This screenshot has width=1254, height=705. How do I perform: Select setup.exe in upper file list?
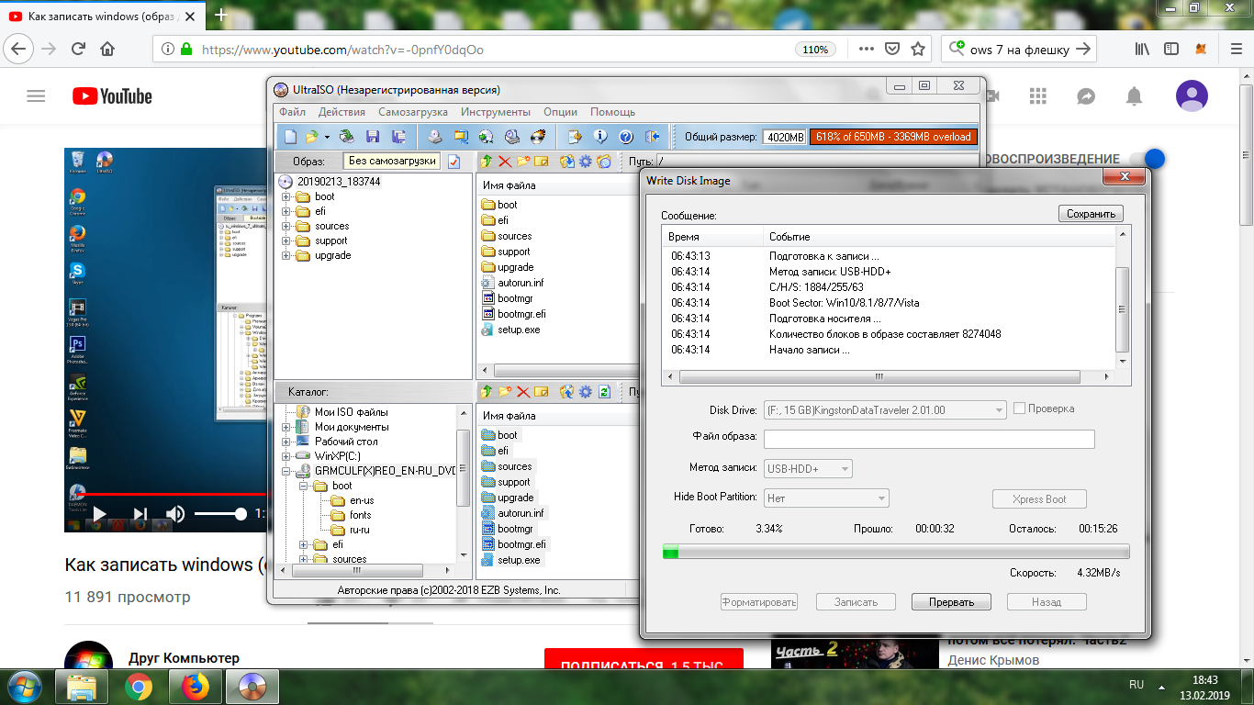pos(519,330)
